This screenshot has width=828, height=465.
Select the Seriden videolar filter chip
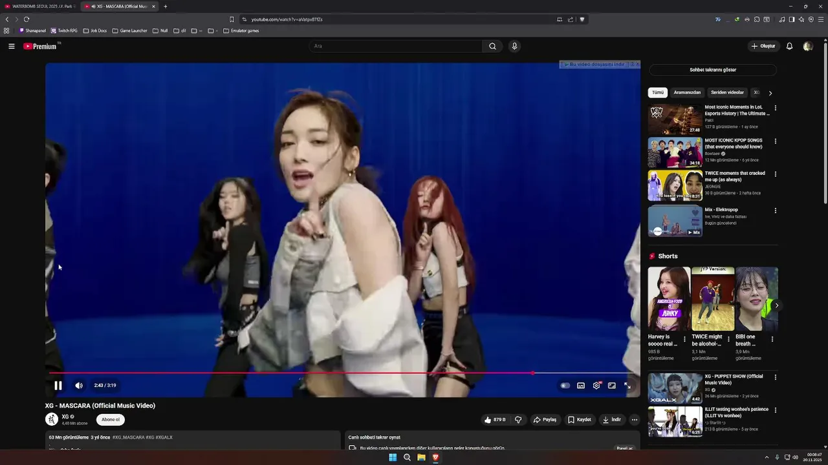[x=727, y=92]
